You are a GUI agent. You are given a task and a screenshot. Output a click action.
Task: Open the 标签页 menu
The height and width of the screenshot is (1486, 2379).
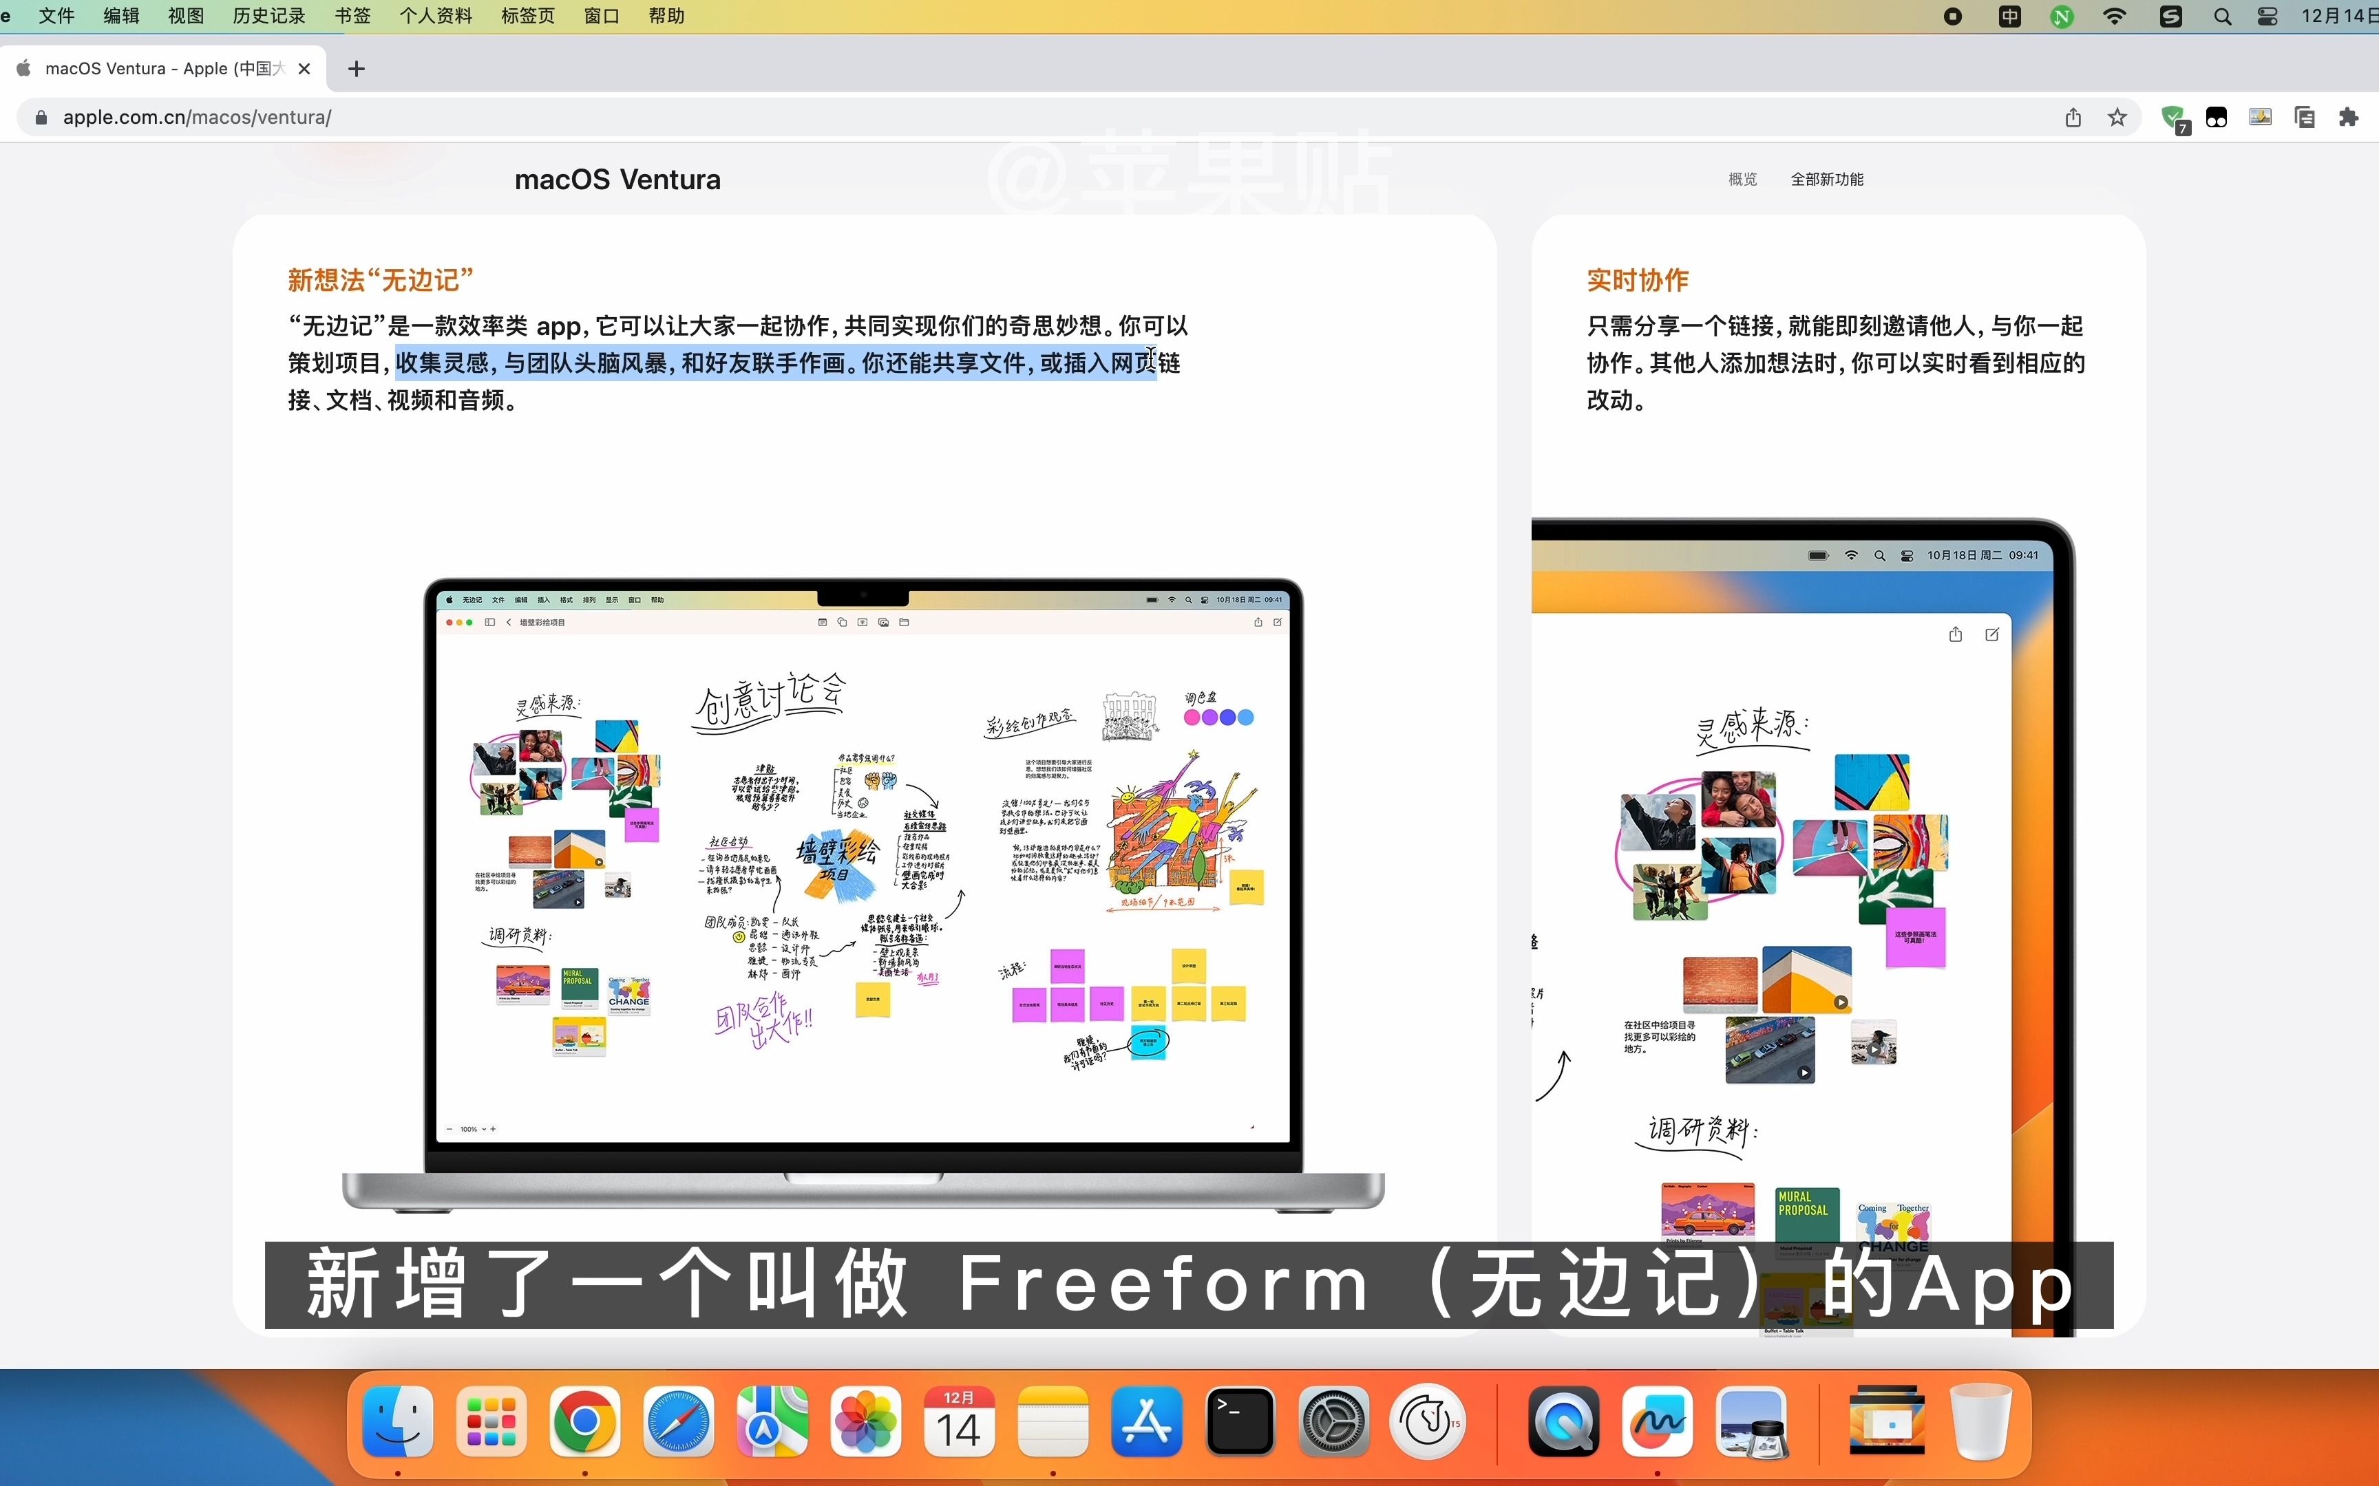(528, 16)
